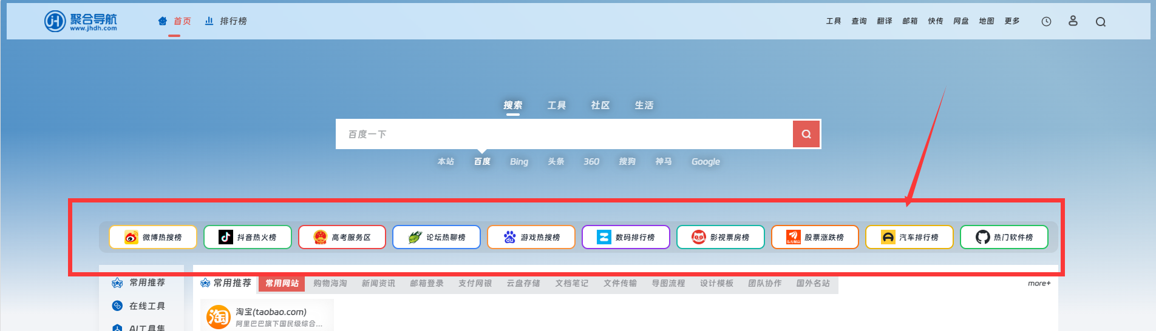
Task: Switch to 导图流程 sub-tab
Action: click(668, 283)
